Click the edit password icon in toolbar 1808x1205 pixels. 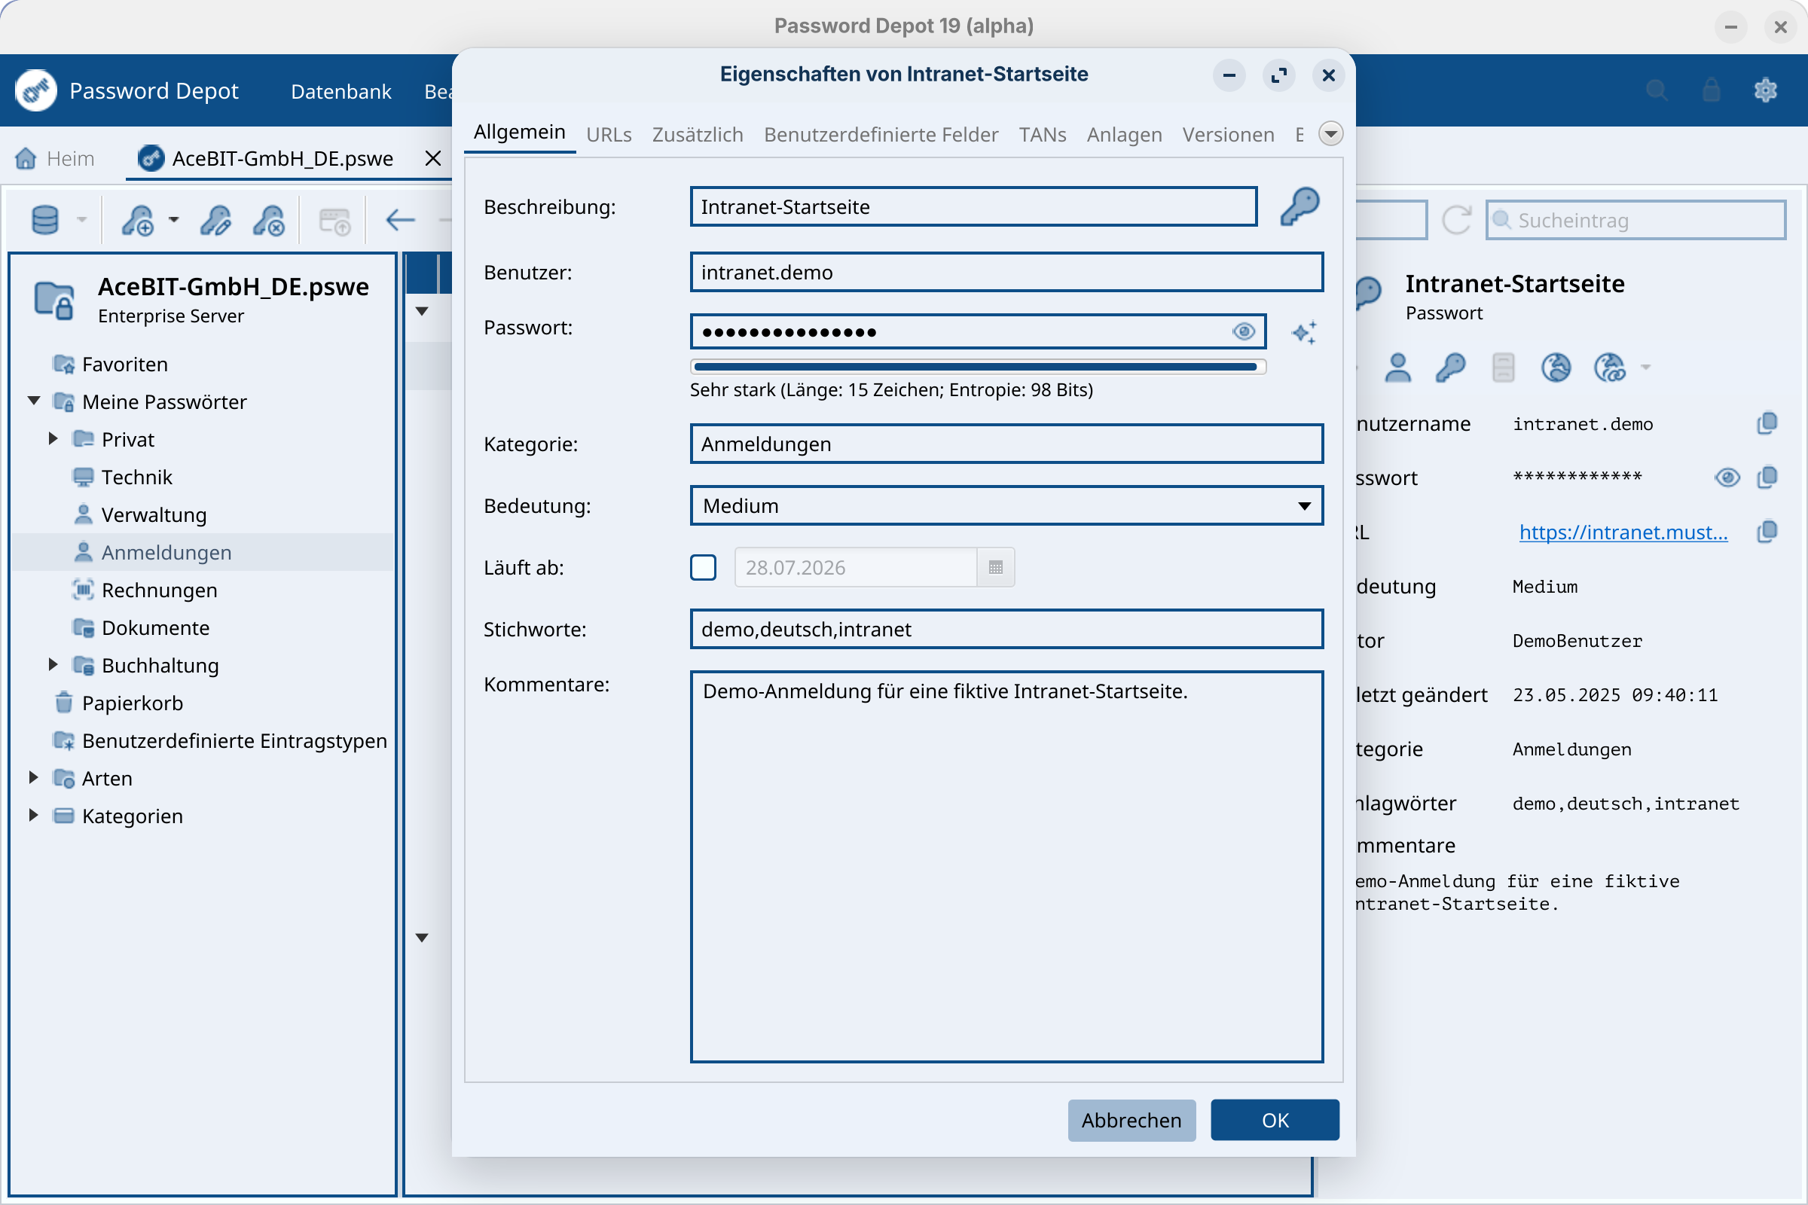[x=215, y=221]
